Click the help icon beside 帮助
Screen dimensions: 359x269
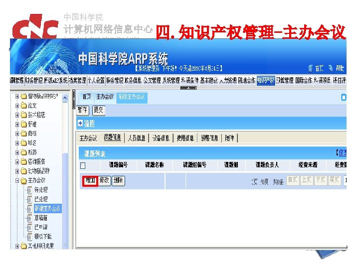pyautogui.click(x=331, y=68)
